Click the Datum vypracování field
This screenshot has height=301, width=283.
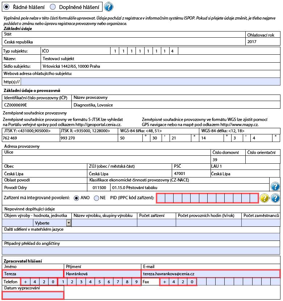click(33, 295)
